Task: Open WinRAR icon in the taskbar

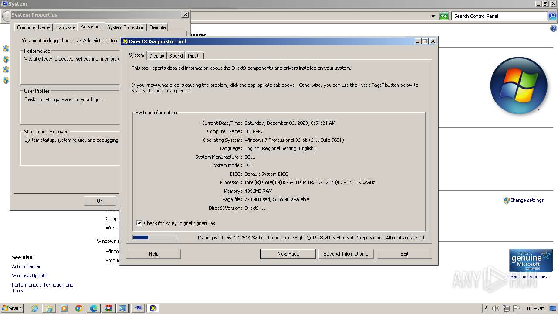Action: pos(109,308)
